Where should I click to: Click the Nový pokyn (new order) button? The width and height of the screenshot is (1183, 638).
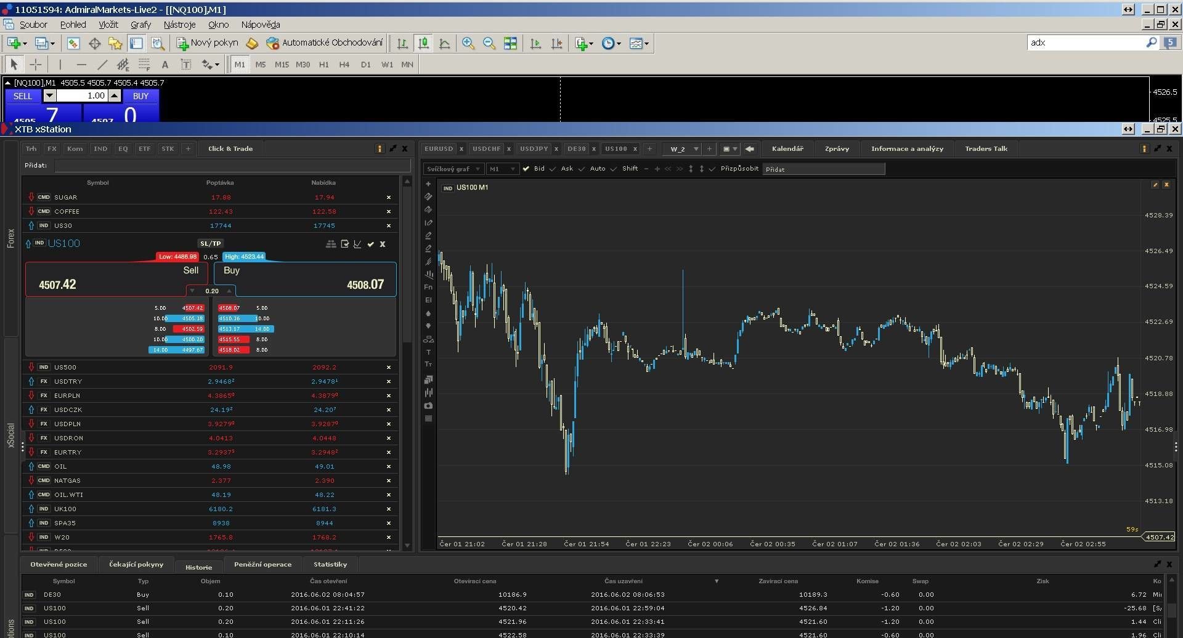coord(207,43)
